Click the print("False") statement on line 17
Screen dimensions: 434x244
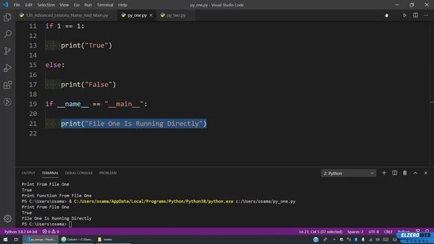coord(88,85)
